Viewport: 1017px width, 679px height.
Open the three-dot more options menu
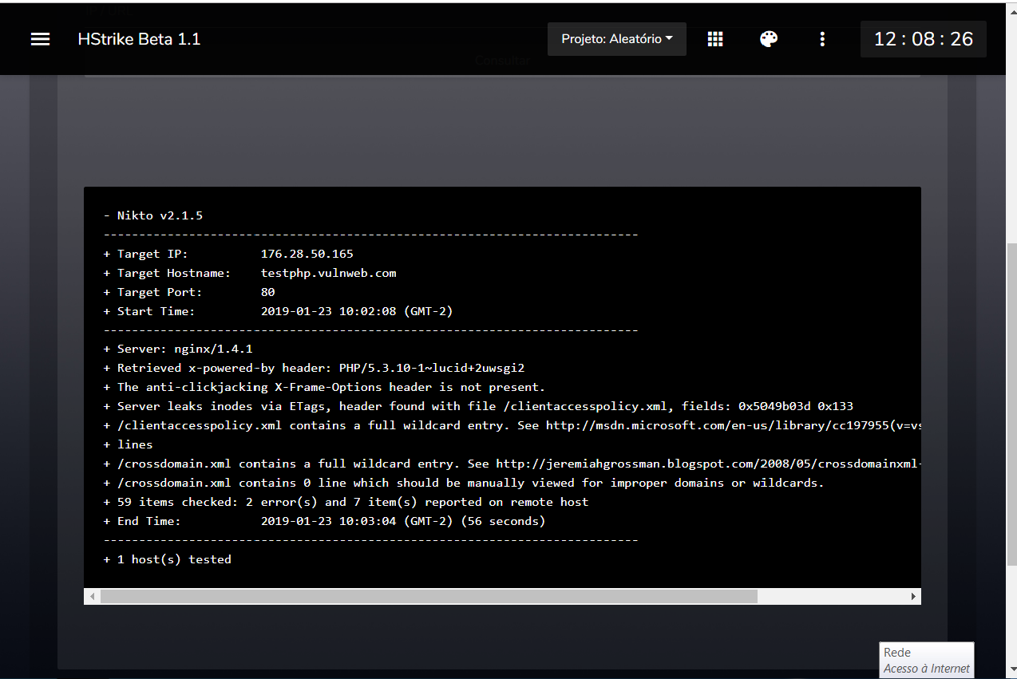point(822,39)
